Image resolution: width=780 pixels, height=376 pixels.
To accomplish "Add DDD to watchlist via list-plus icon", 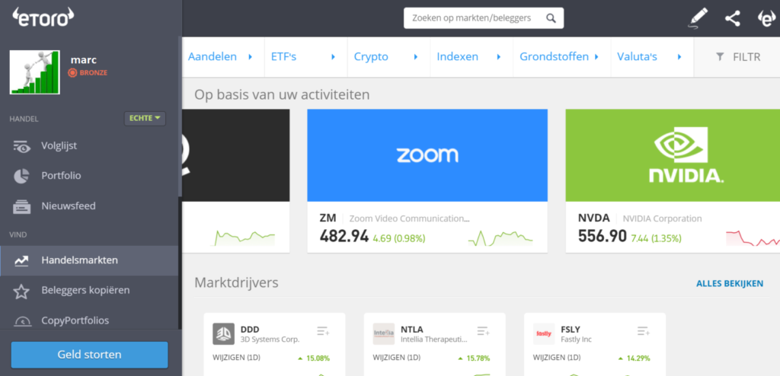I will (x=323, y=331).
